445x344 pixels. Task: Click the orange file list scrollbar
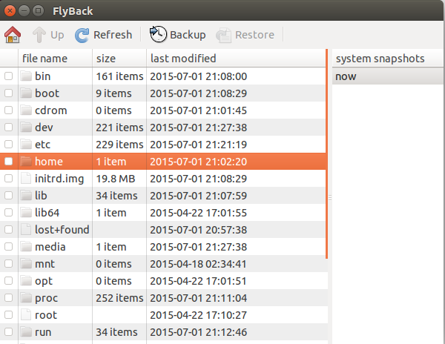[x=326, y=153]
